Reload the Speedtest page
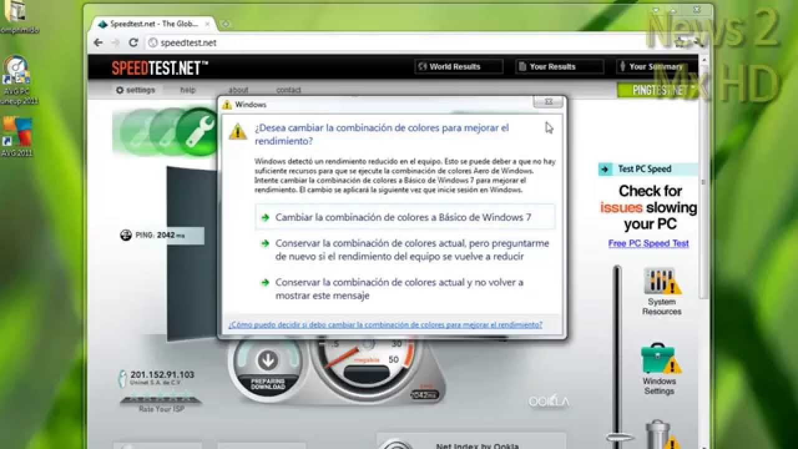The height and width of the screenshot is (449, 798). click(x=133, y=42)
